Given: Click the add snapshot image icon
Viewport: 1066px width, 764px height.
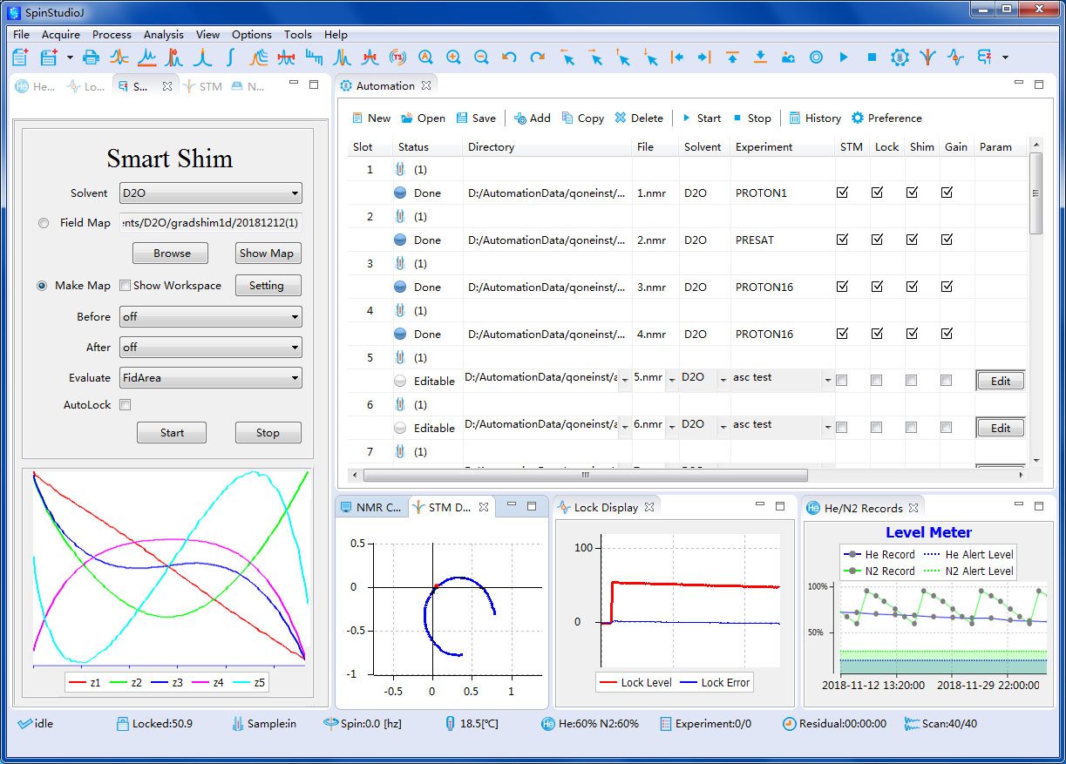Looking at the screenshot, I should coord(788,57).
